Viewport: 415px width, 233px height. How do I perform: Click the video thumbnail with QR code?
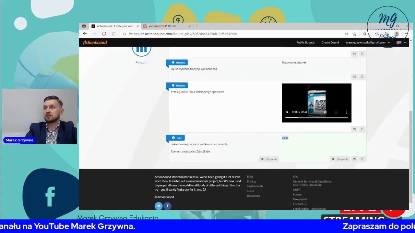[316, 103]
